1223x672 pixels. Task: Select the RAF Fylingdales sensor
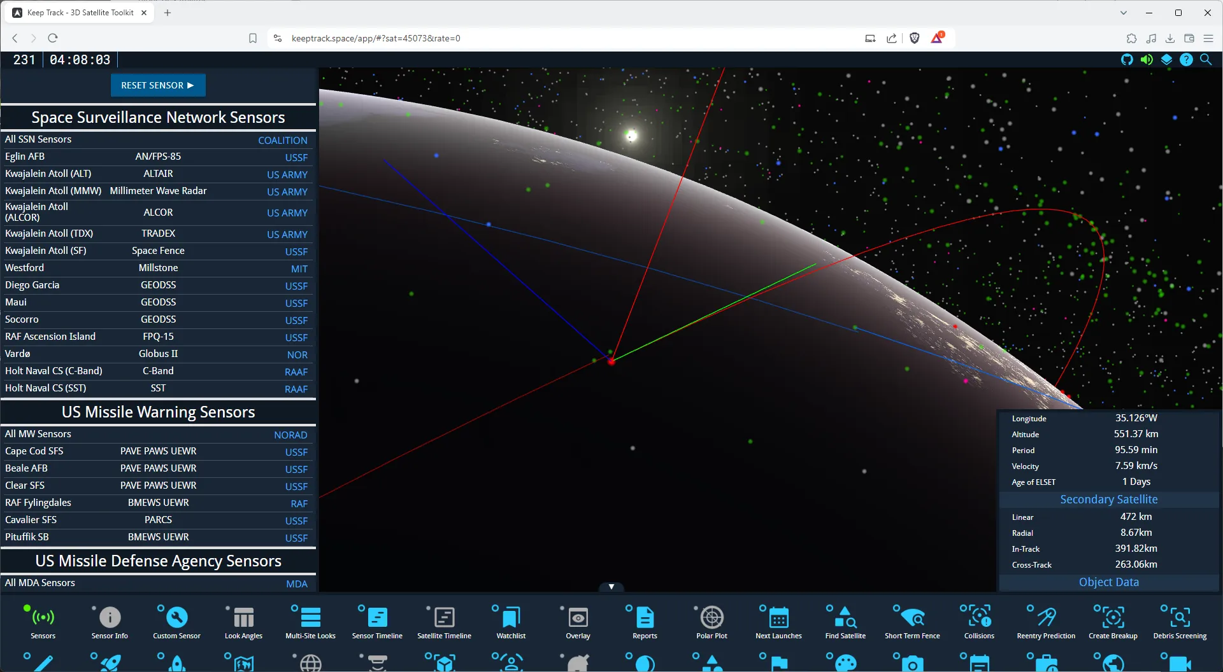[157, 503]
